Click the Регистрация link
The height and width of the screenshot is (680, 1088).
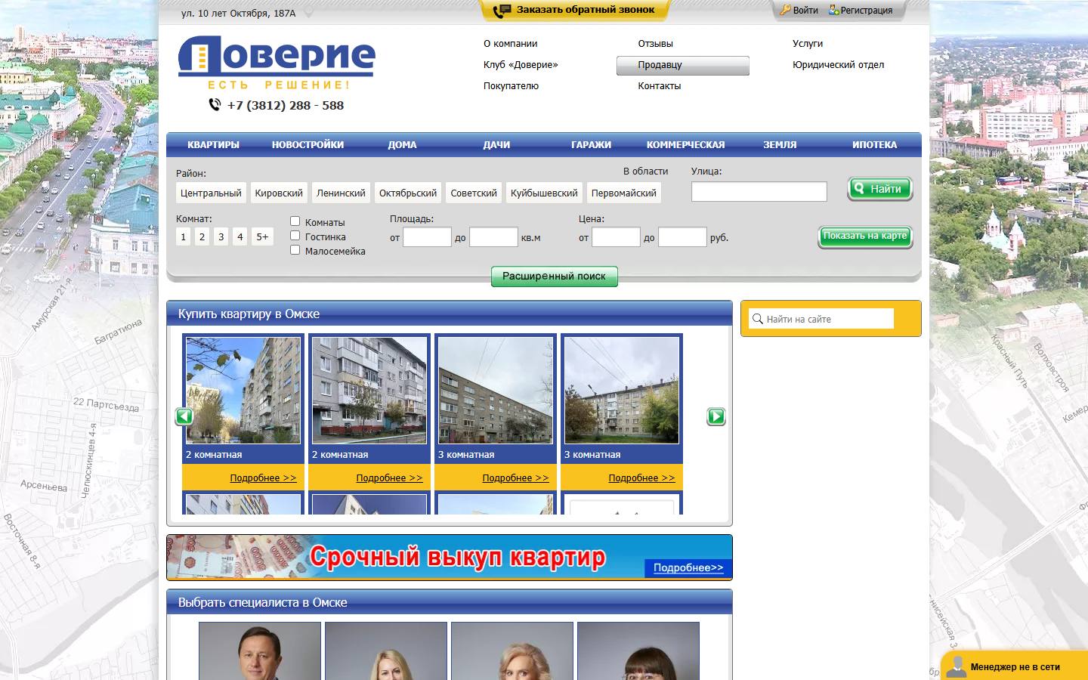(x=867, y=11)
